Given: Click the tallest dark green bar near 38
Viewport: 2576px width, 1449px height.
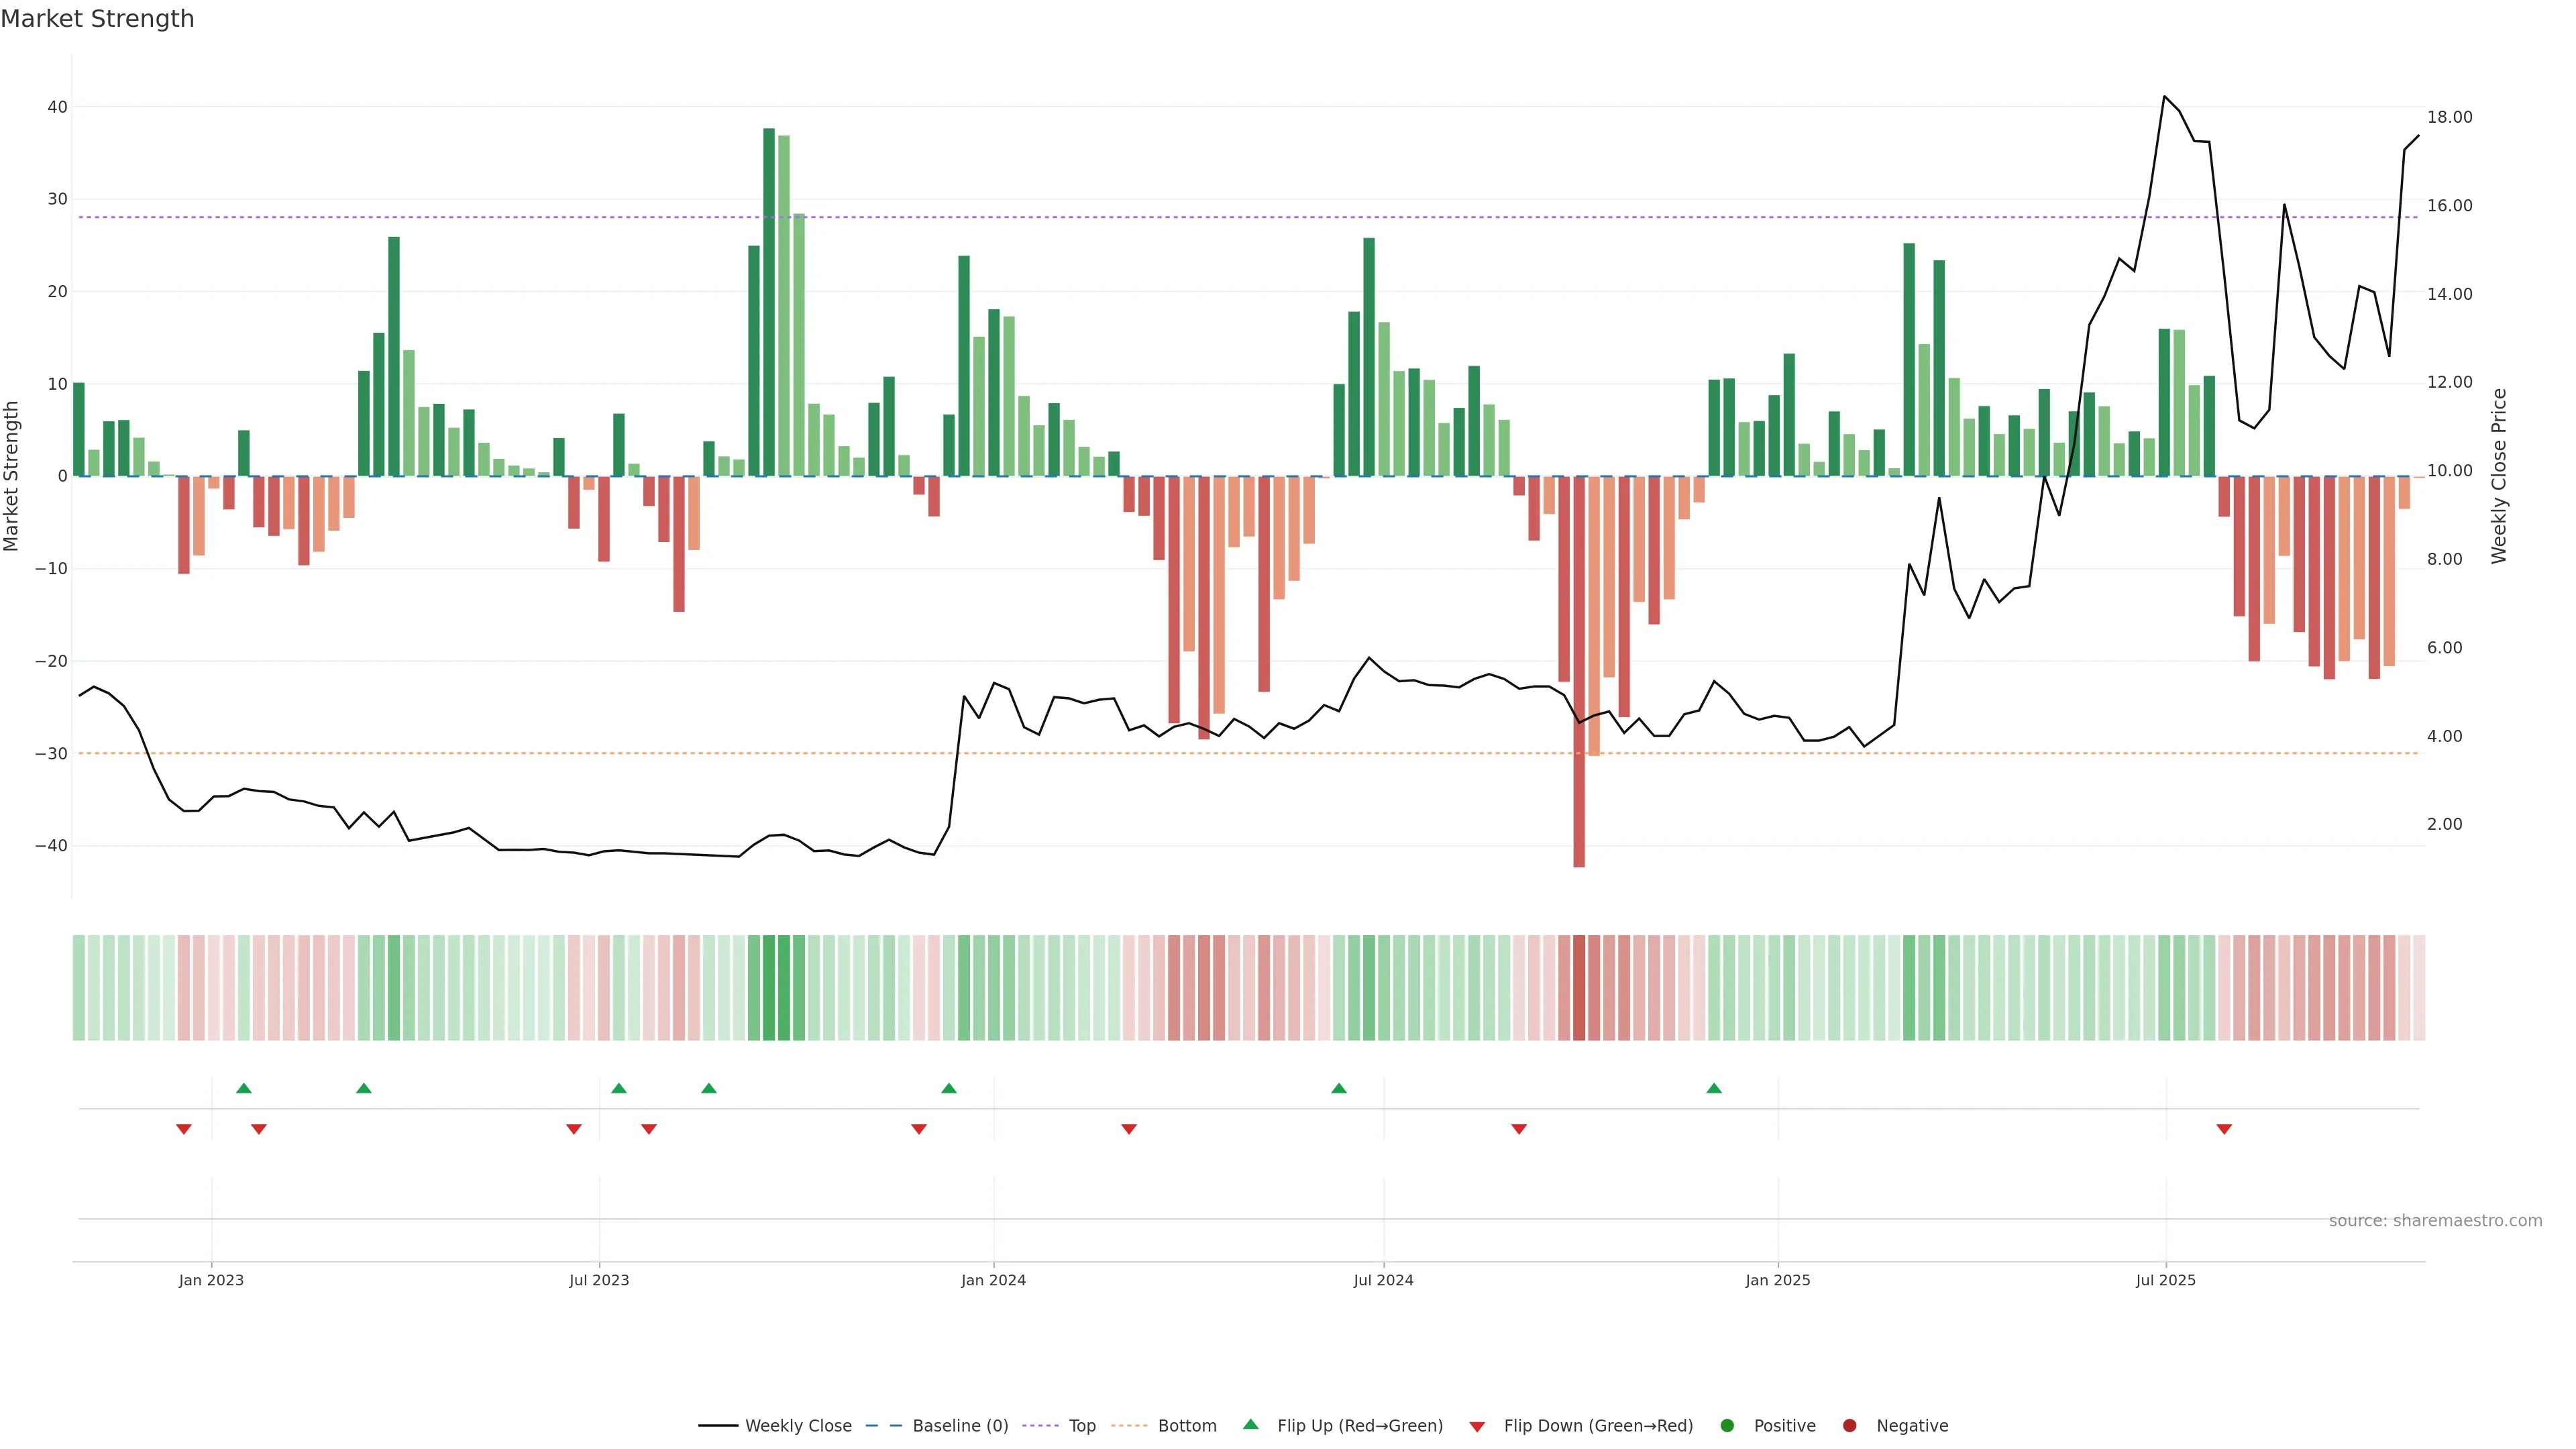Looking at the screenshot, I should point(769,300).
